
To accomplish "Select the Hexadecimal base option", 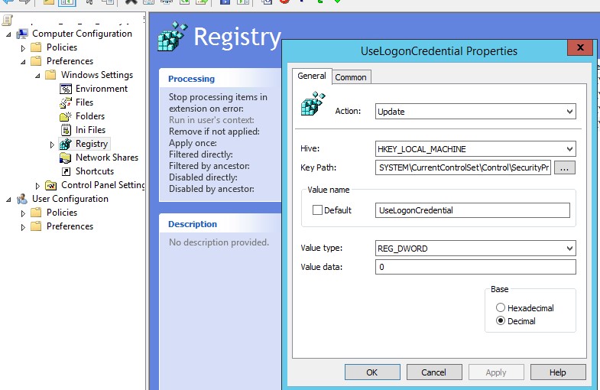I will [x=501, y=307].
